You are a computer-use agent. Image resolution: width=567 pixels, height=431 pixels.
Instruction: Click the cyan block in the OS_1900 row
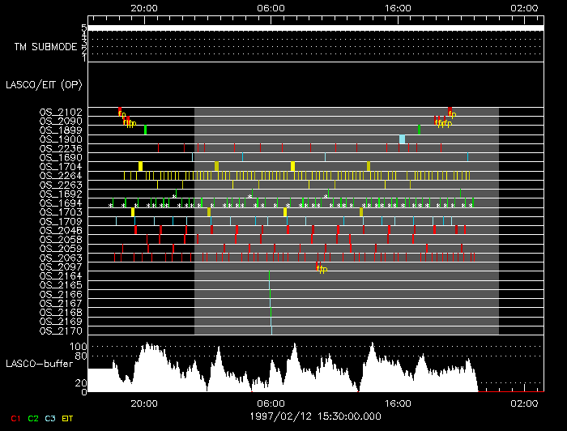[402, 139]
